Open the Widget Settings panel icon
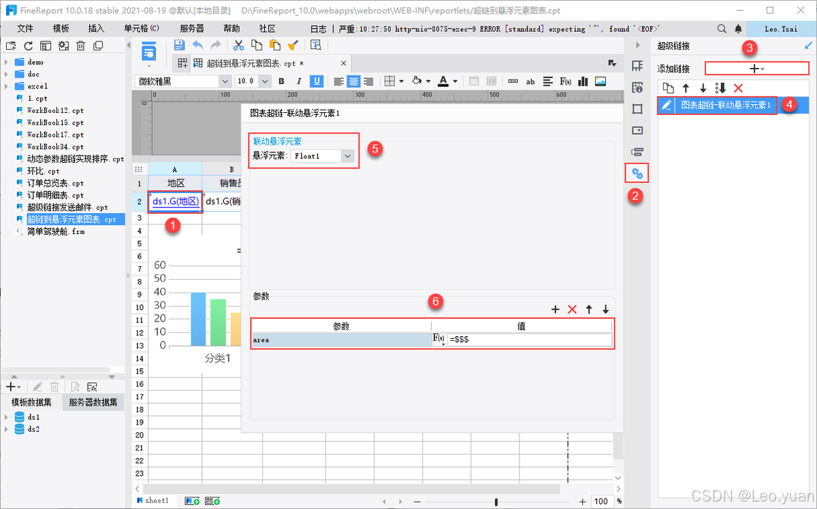Screen dimensions: 817x509 (x=637, y=130)
